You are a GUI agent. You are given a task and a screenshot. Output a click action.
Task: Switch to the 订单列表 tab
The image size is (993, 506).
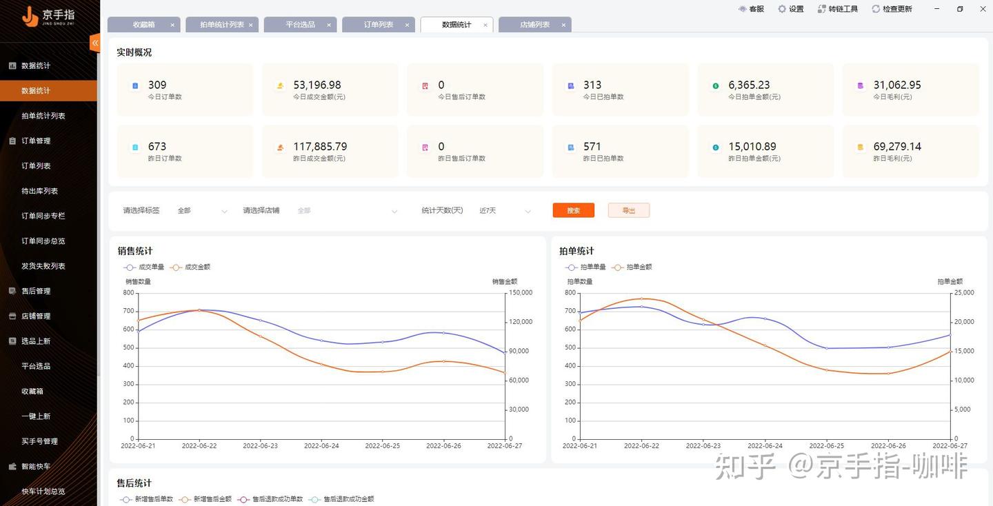(x=379, y=25)
